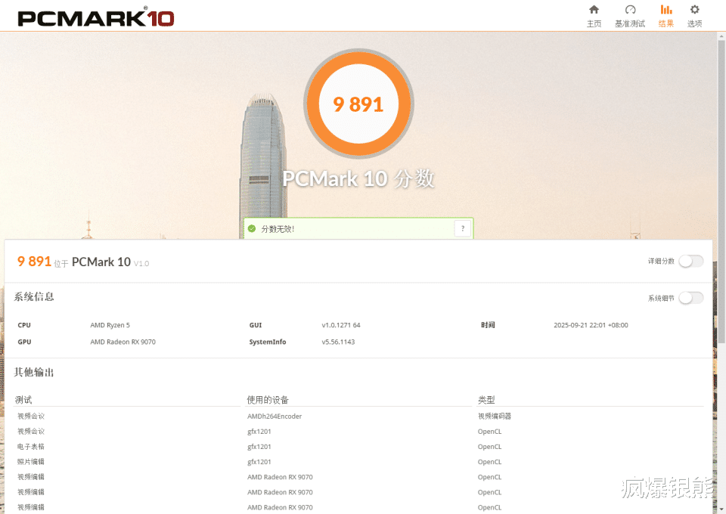This screenshot has height=514, width=726.
Task: Open the 基准测试 benchmark gauge icon
Action: pyautogui.click(x=630, y=10)
